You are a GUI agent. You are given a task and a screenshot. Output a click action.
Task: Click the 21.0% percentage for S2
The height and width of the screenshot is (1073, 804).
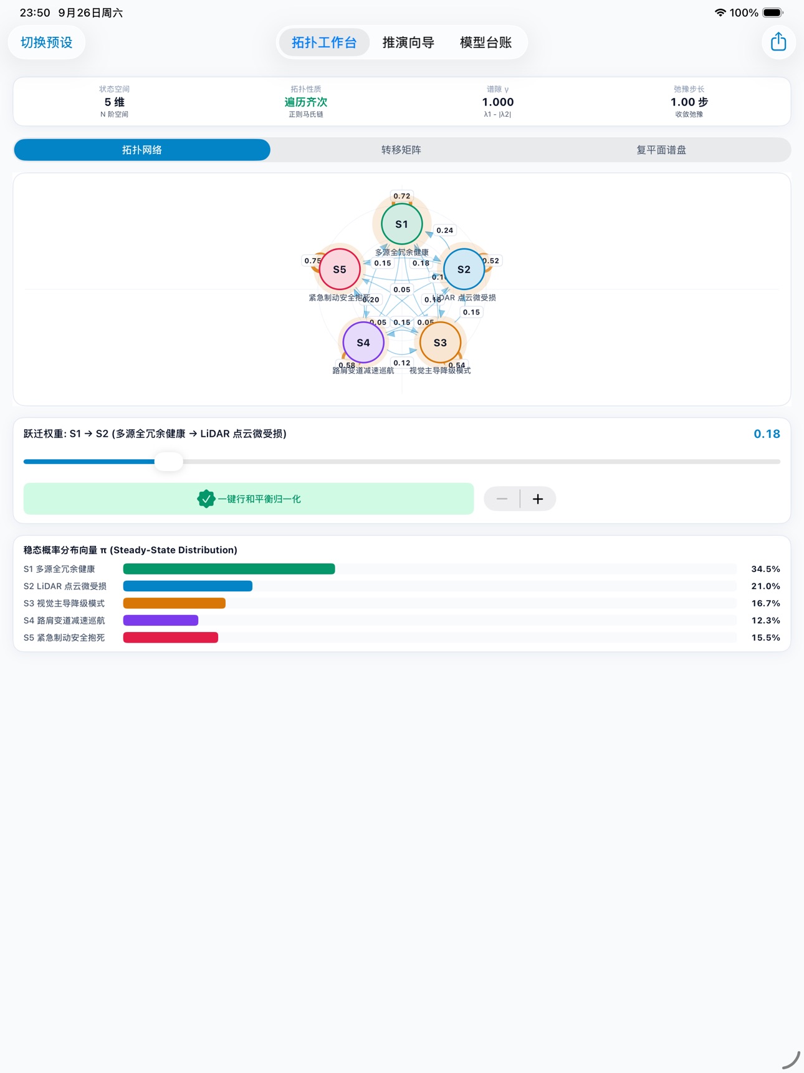coord(766,586)
